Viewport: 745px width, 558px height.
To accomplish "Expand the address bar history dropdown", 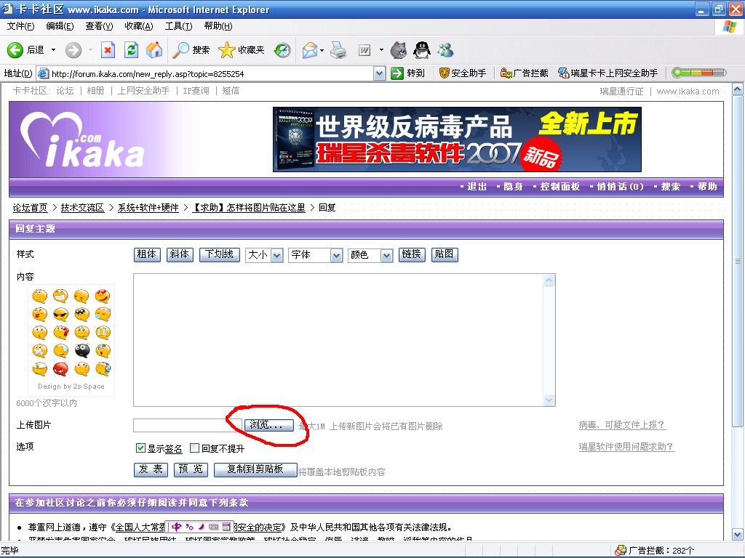I will point(379,73).
